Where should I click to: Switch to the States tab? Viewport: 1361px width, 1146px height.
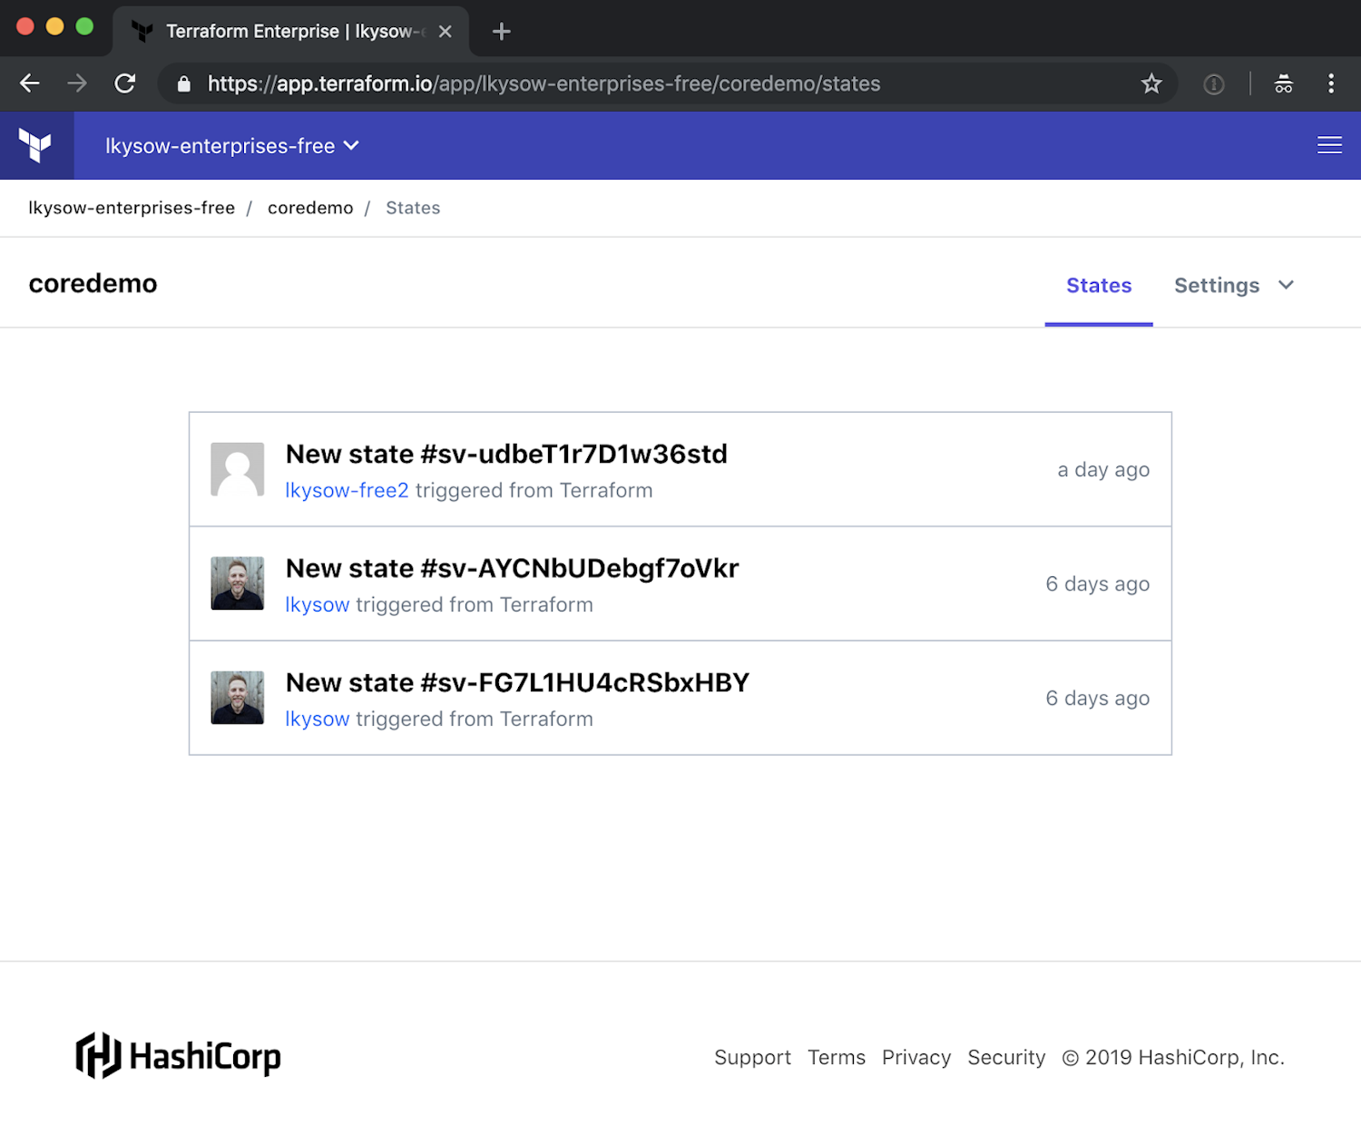[x=1098, y=285]
